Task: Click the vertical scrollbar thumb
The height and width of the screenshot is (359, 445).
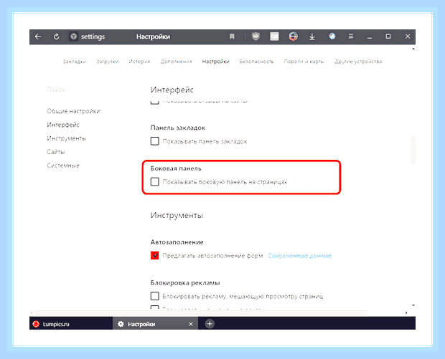Action: coord(413,150)
